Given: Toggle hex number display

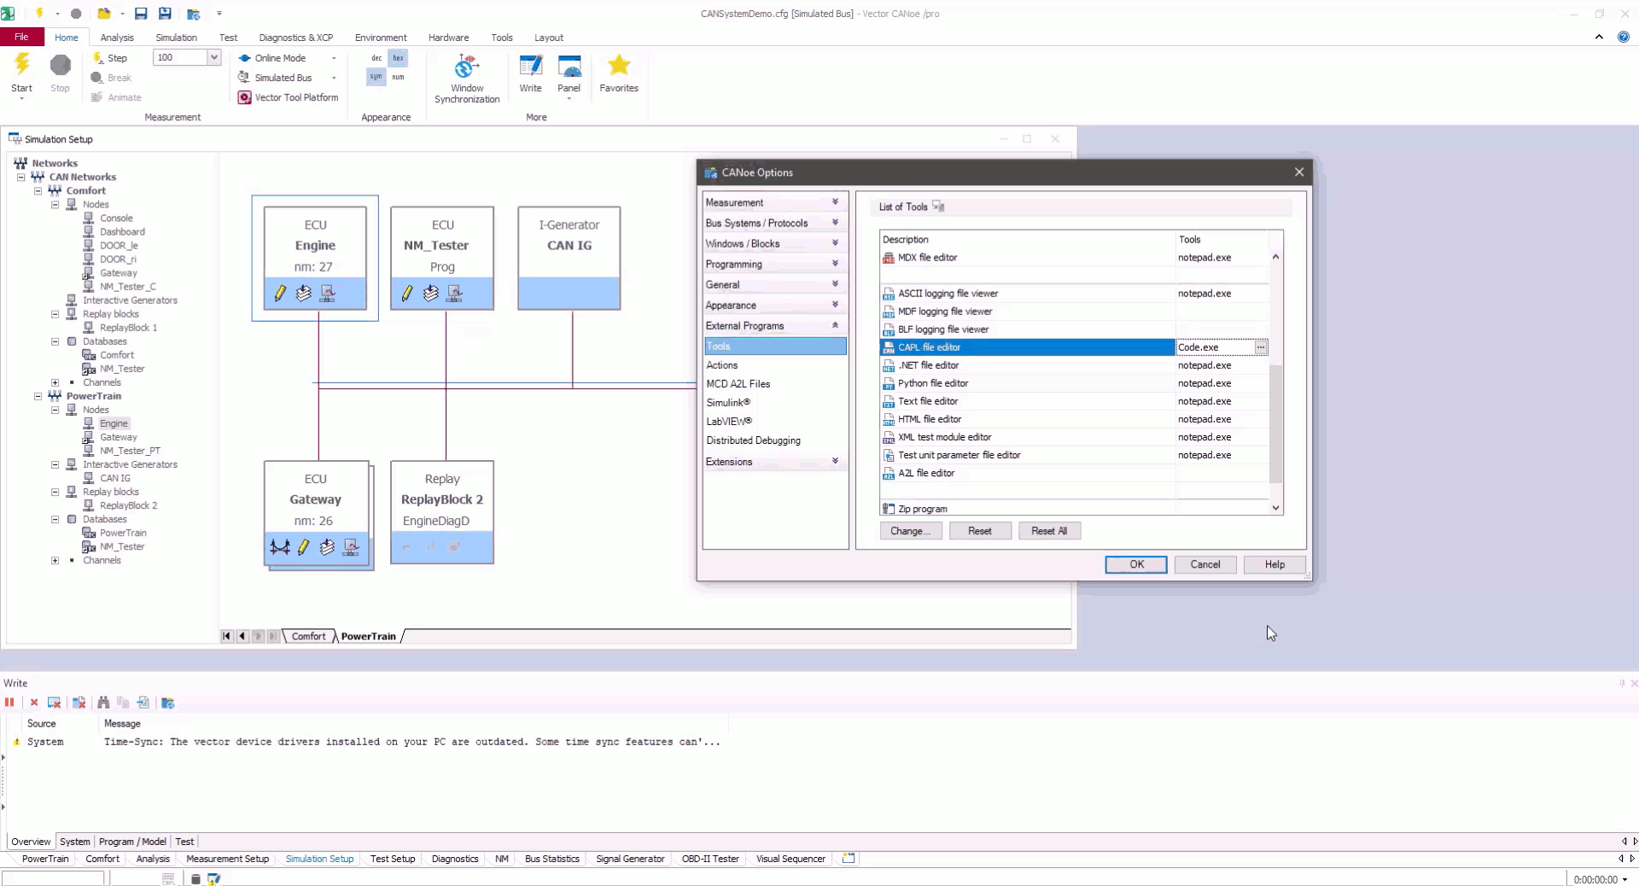Looking at the screenshot, I should 398,58.
